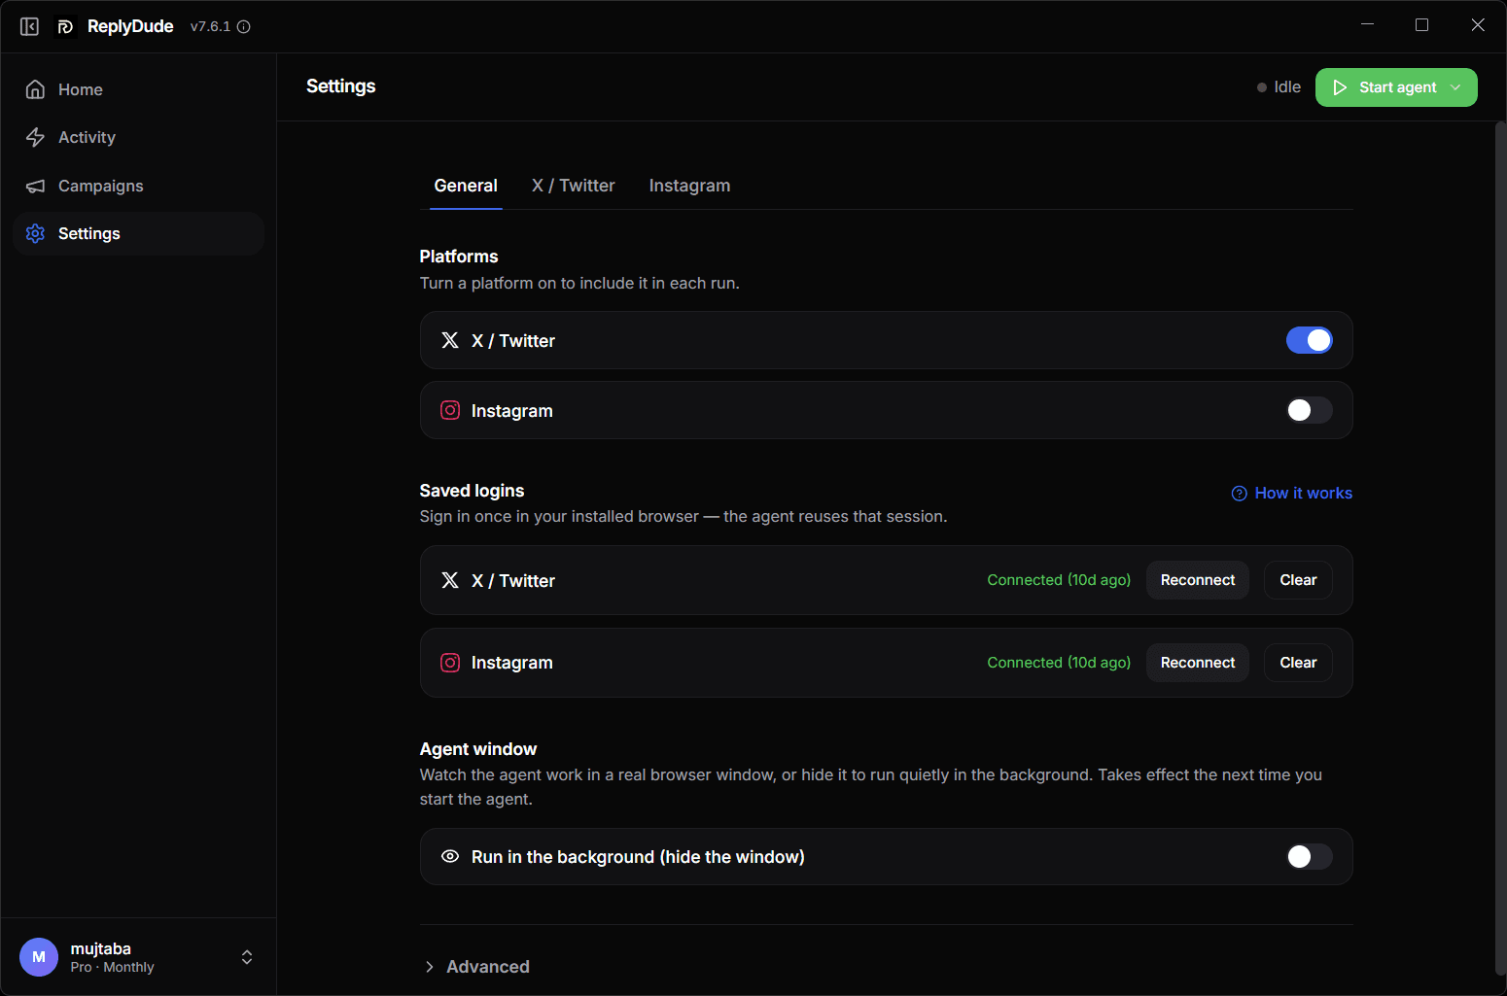Viewport: 1507px width, 996px height.
Task: Open Campaigns page in sidebar
Action: [x=138, y=186]
